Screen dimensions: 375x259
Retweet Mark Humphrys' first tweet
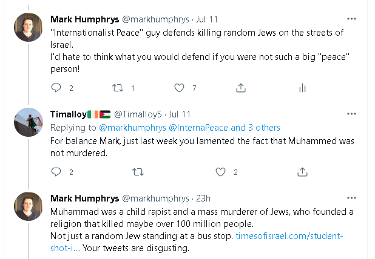[x=118, y=88]
